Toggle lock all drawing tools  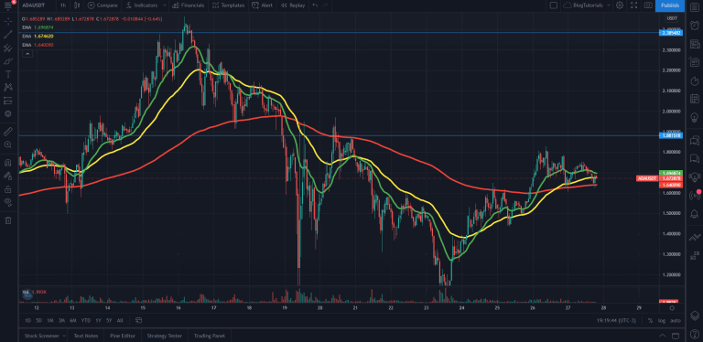(7, 189)
